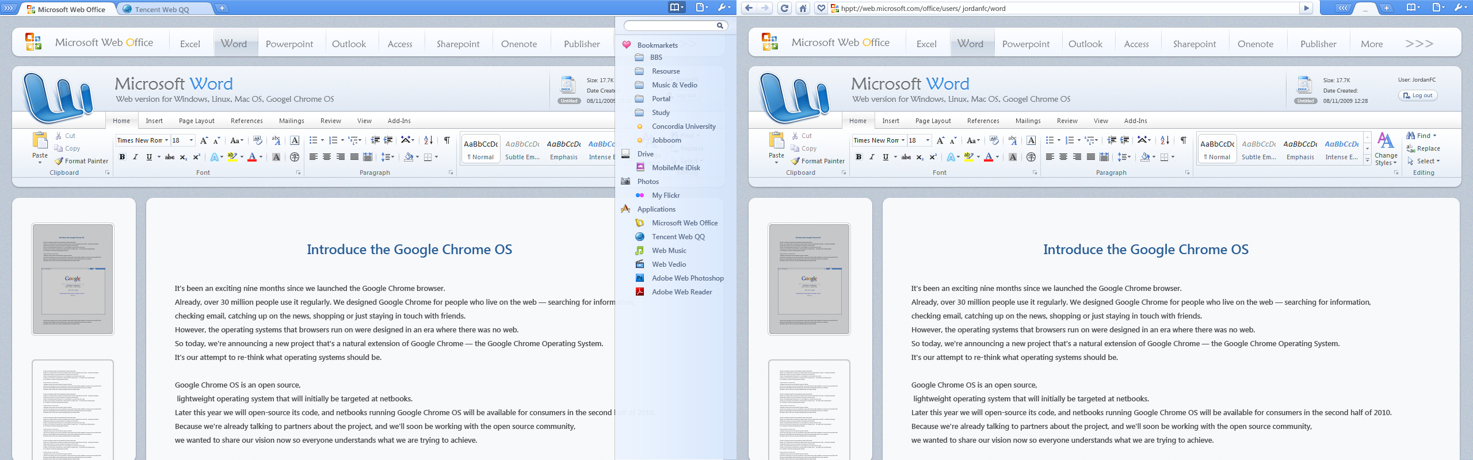
Task: Open Insert ribbon tab in right-hand window
Action: tap(891, 121)
